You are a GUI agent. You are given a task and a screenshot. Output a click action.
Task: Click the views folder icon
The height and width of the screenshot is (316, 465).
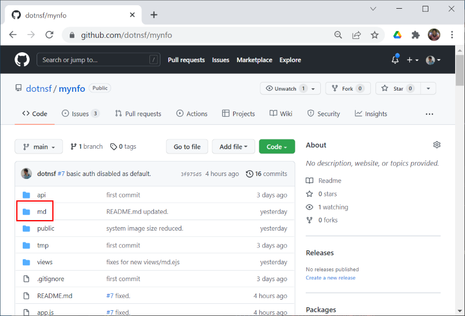click(26, 262)
